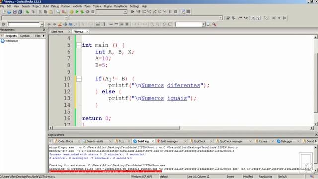318x179 pixels.
Task: Open the Debugger log tab
Action: (x=286, y=141)
